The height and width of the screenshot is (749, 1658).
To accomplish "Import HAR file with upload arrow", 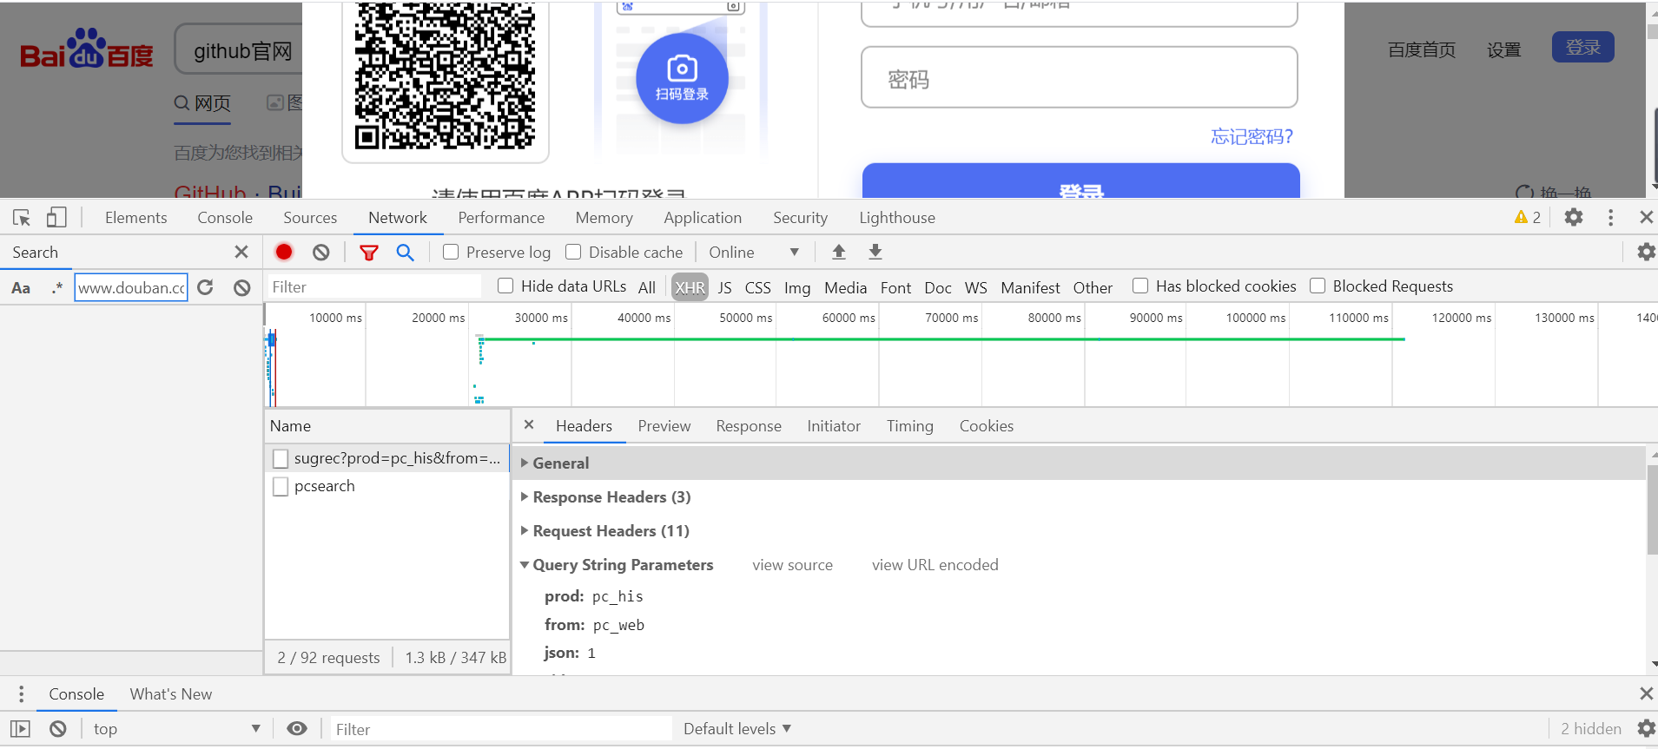I will click(x=839, y=252).
